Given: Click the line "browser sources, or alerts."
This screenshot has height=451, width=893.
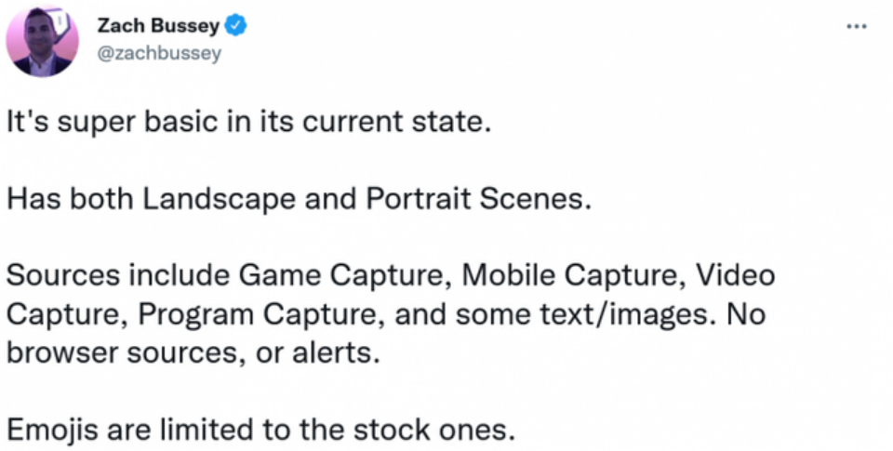Looking at the screenshot, I should tap(193, 353).
